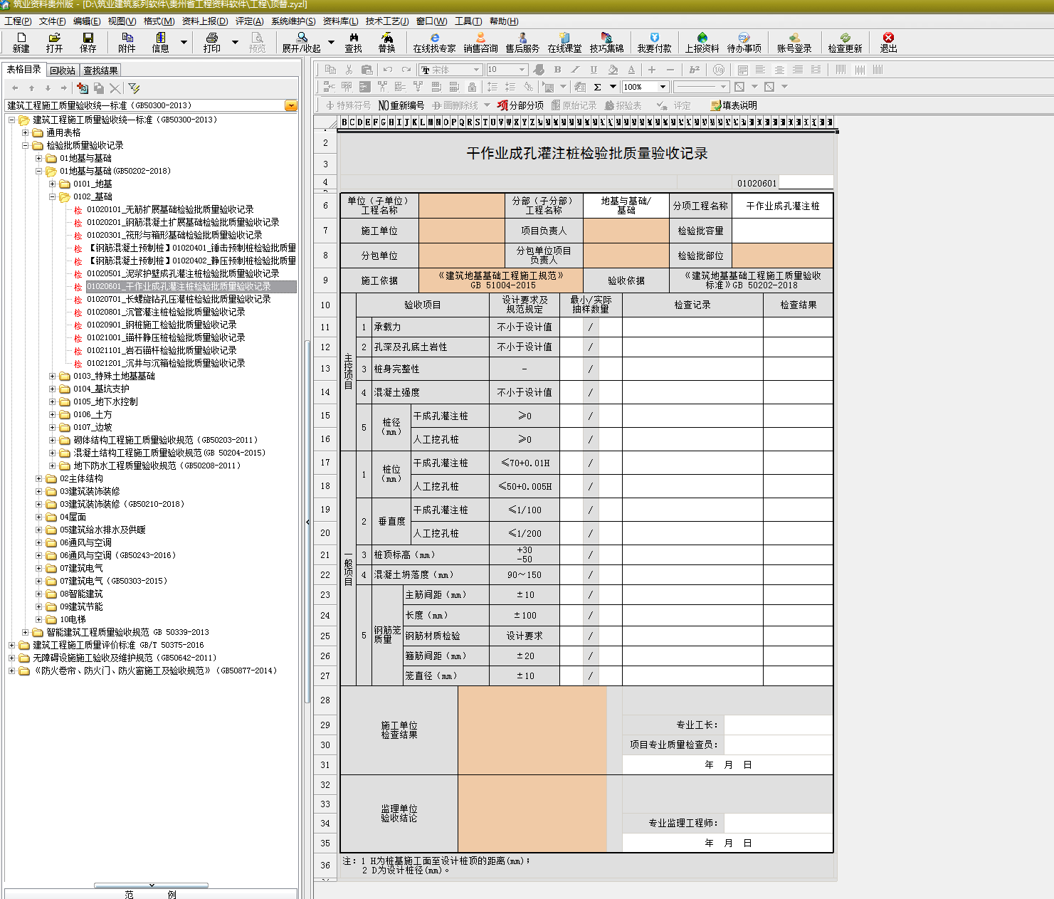Click 账号登录 account login
This screenshot has height=899, width=1054.
794,43
